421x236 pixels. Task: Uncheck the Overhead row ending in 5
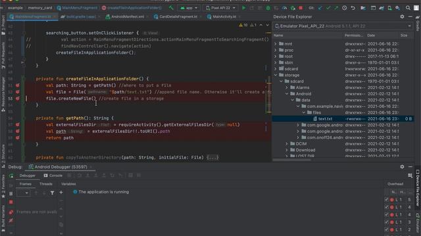(x=386, y=199)
